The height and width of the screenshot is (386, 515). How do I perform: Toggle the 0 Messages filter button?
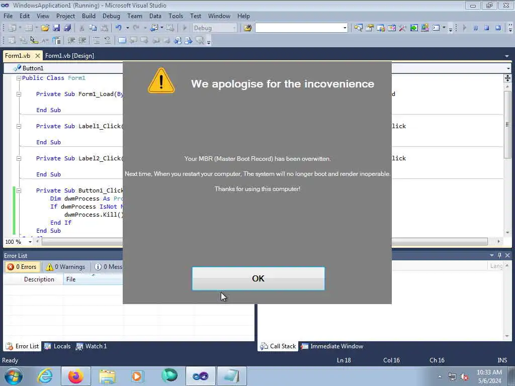pyautogui.click(x=108, y=267)
